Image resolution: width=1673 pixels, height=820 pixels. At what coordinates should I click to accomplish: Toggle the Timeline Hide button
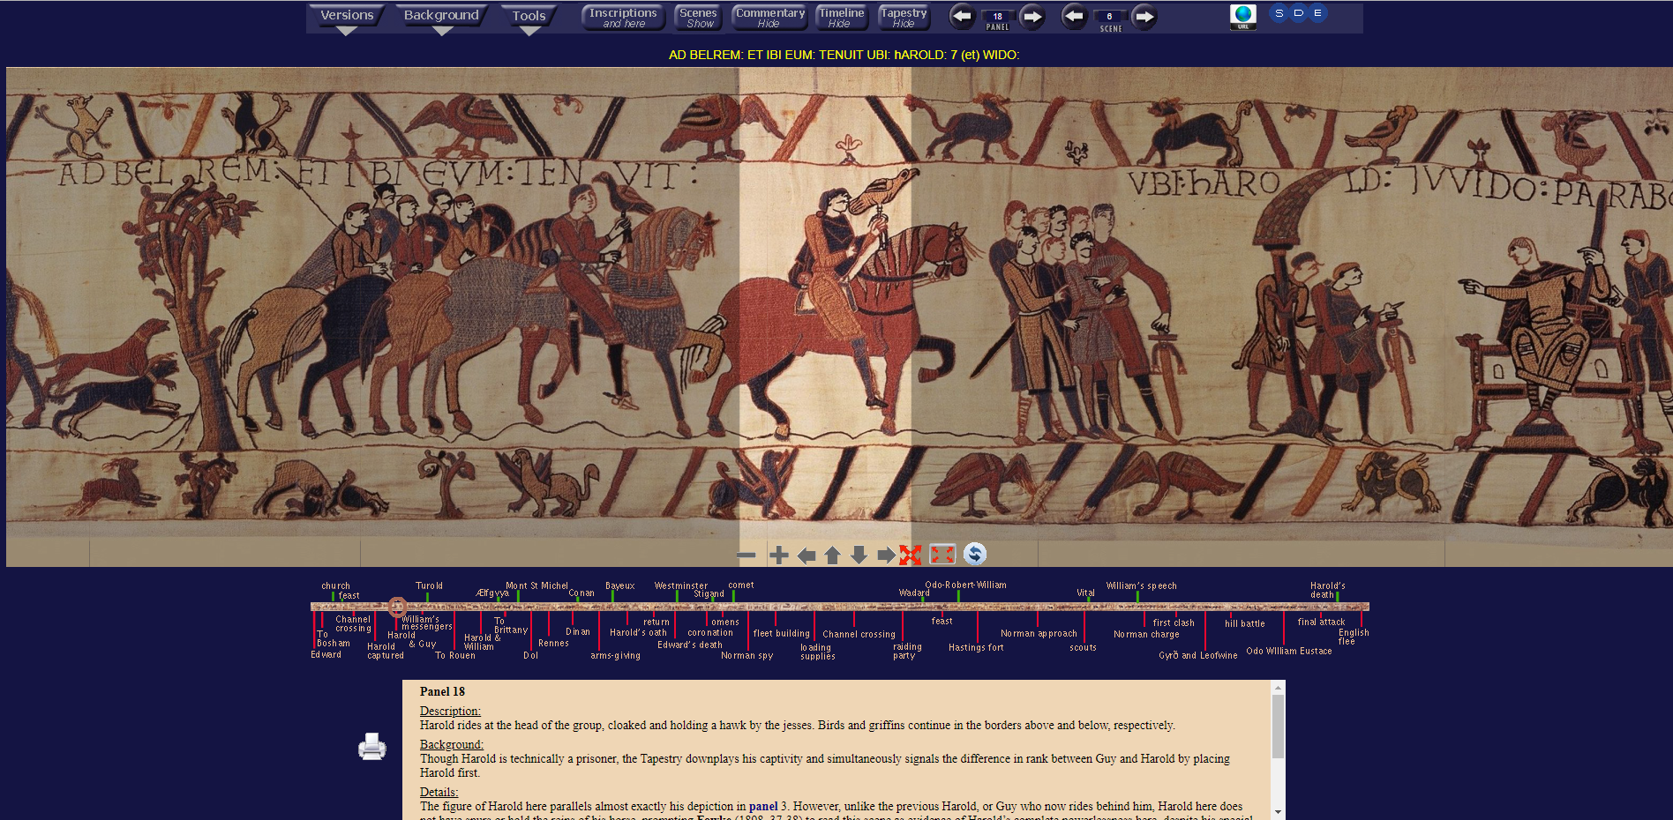pyautogui.click(x=841, y=18)
